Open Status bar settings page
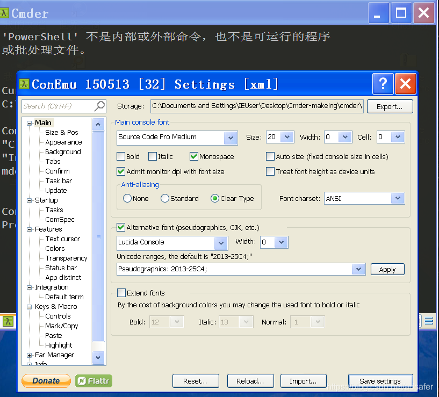This screenshot has height=397, width=439. click(61, 268)
